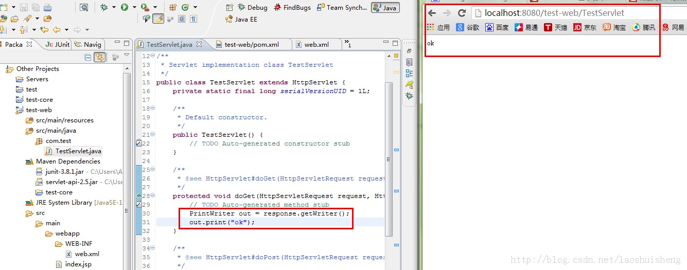Select TestServlet.java in Package Explorer
The image size is (687, 270).
(x=73, y=151)
